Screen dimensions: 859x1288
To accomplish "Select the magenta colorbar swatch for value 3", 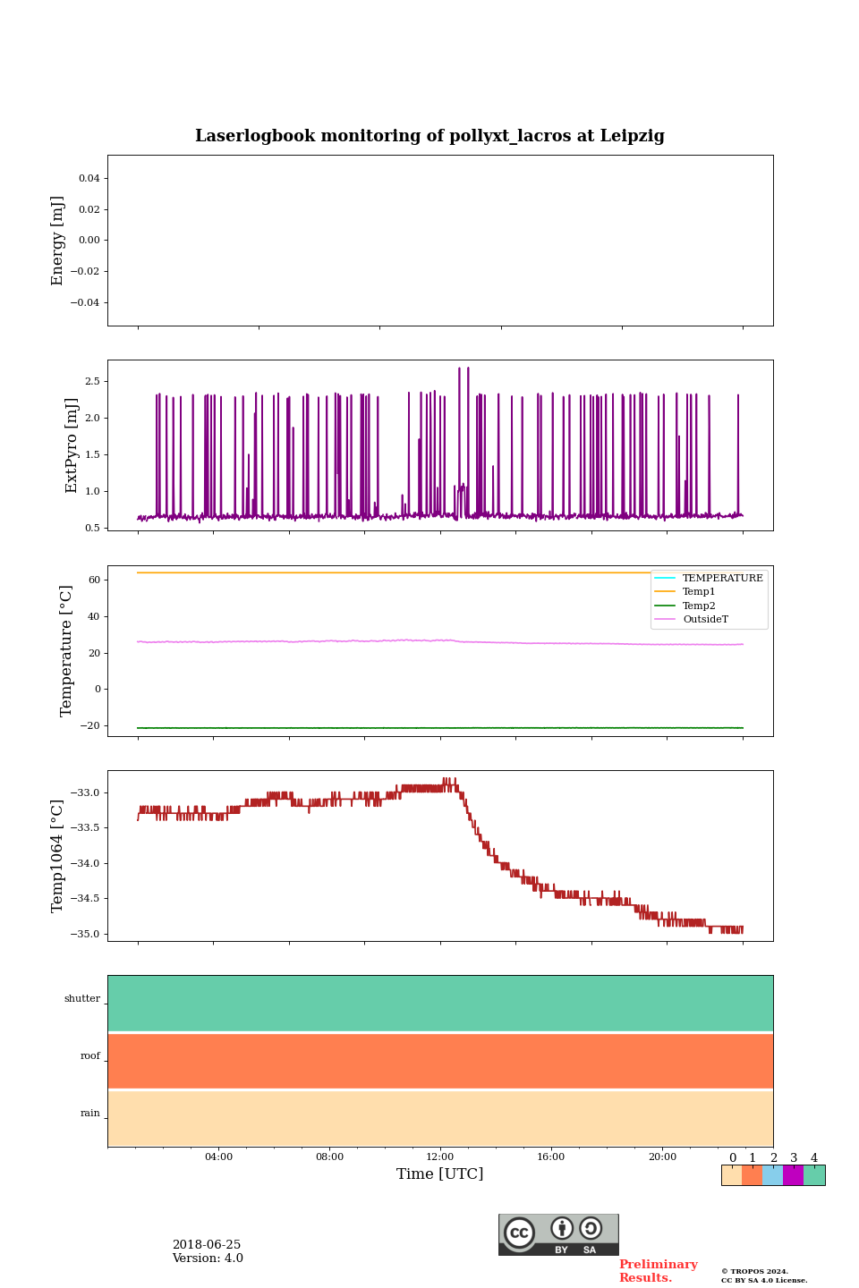I will (793, 1175).
